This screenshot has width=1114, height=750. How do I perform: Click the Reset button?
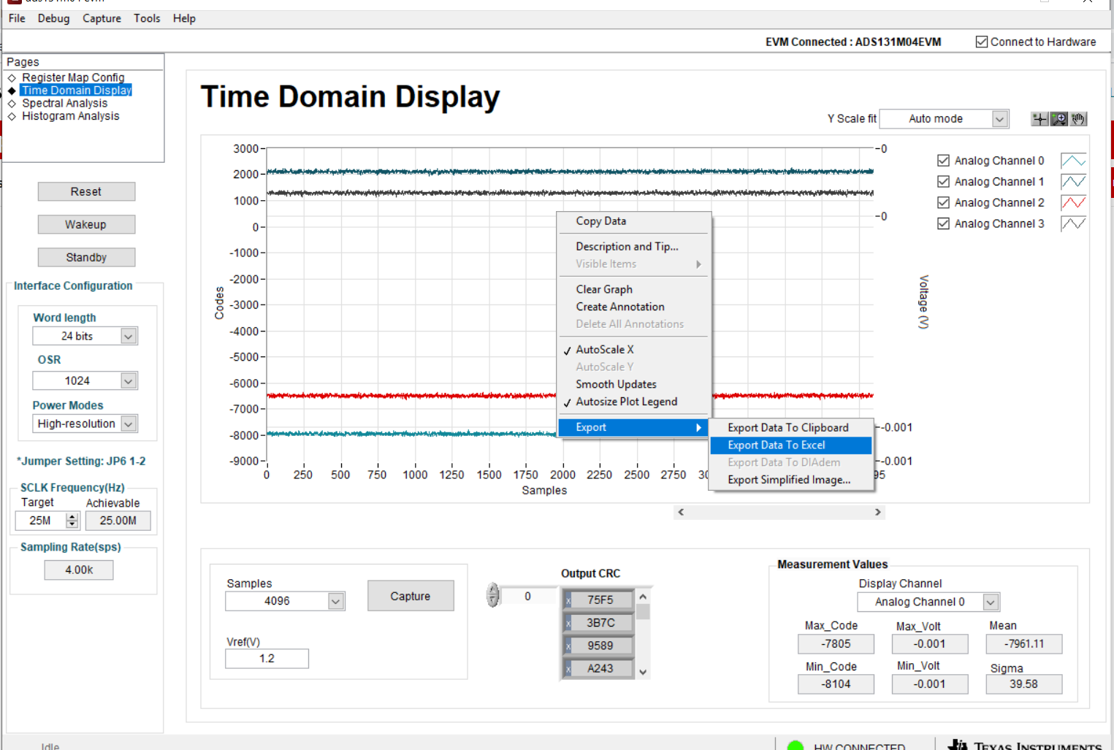tap(86, 191)
